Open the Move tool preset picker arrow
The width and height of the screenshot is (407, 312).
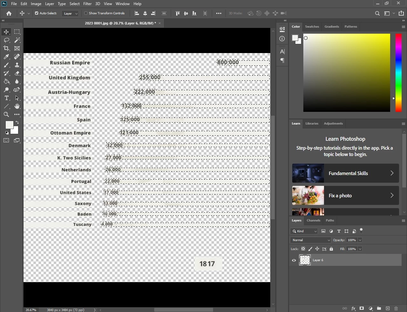29,13
